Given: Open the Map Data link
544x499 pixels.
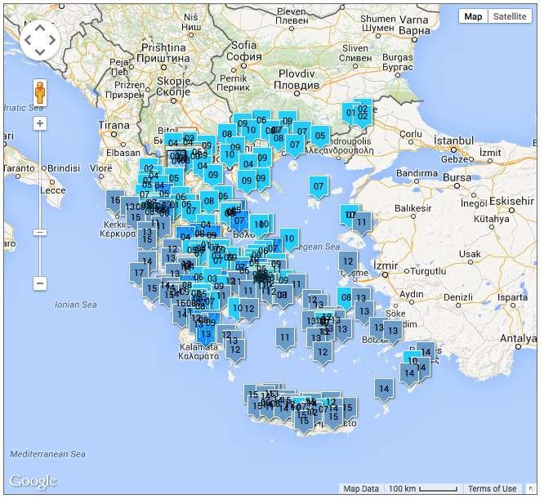Looking at the screenshot, I should 361,488.
